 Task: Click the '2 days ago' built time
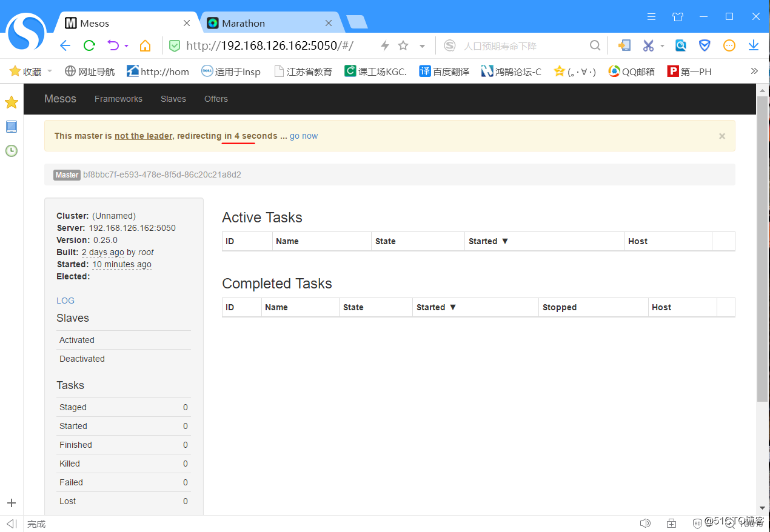click(103, 252)
